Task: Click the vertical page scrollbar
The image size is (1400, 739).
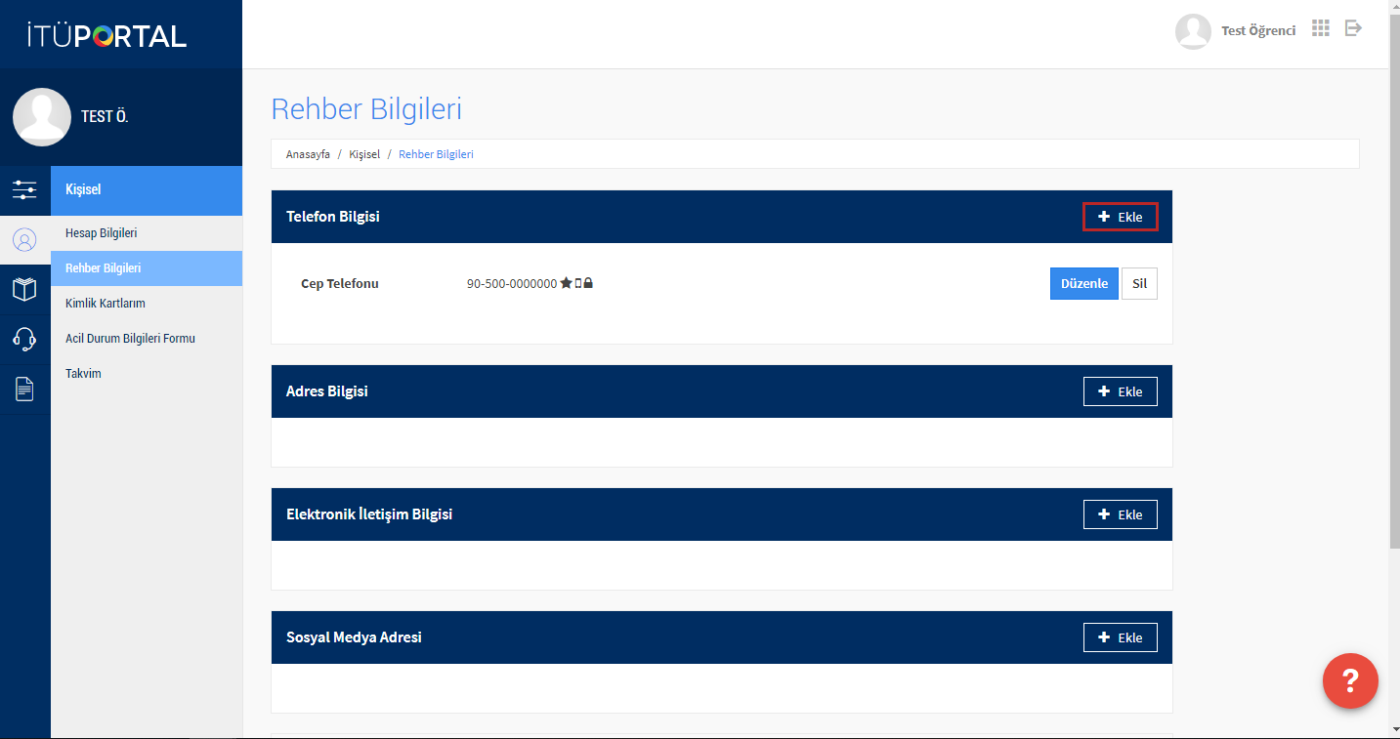Action: click(1393, 293)
